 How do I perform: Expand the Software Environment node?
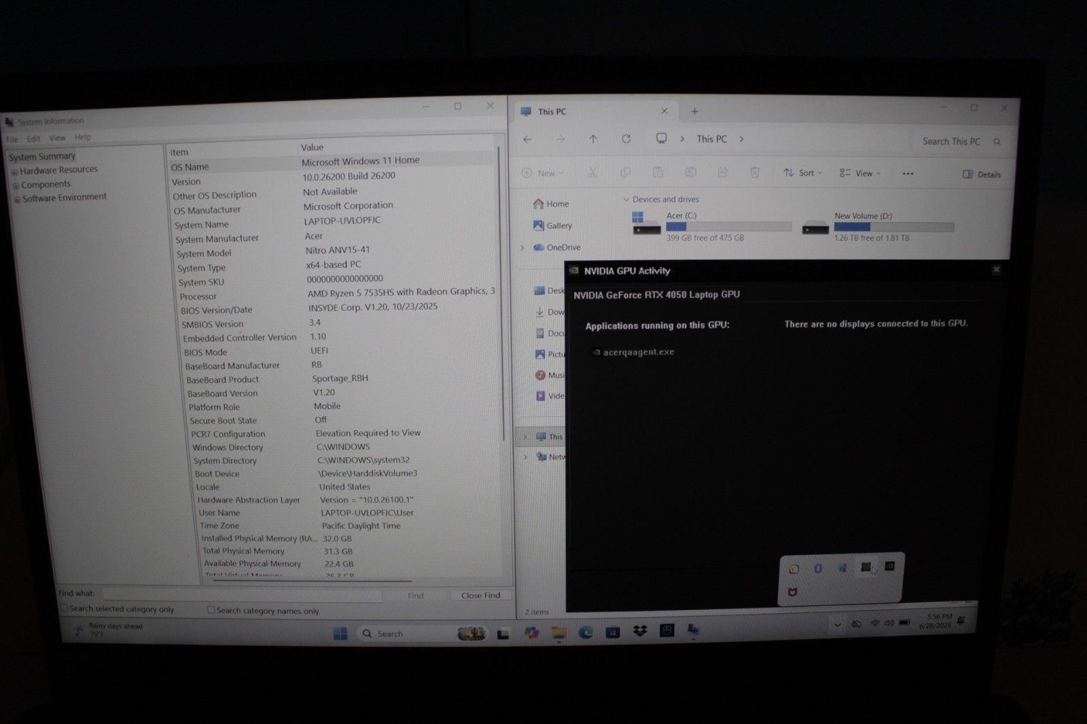17,200
